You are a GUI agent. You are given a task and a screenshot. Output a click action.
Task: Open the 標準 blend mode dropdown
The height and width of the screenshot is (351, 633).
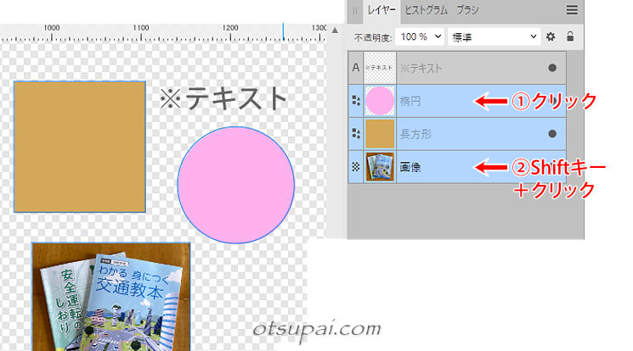point(494,36)
